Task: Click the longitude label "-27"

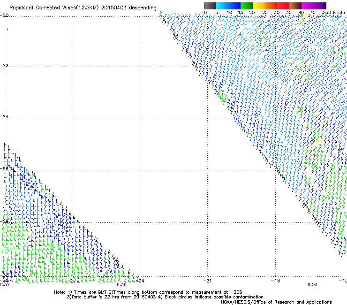Action: click(72, 281)
